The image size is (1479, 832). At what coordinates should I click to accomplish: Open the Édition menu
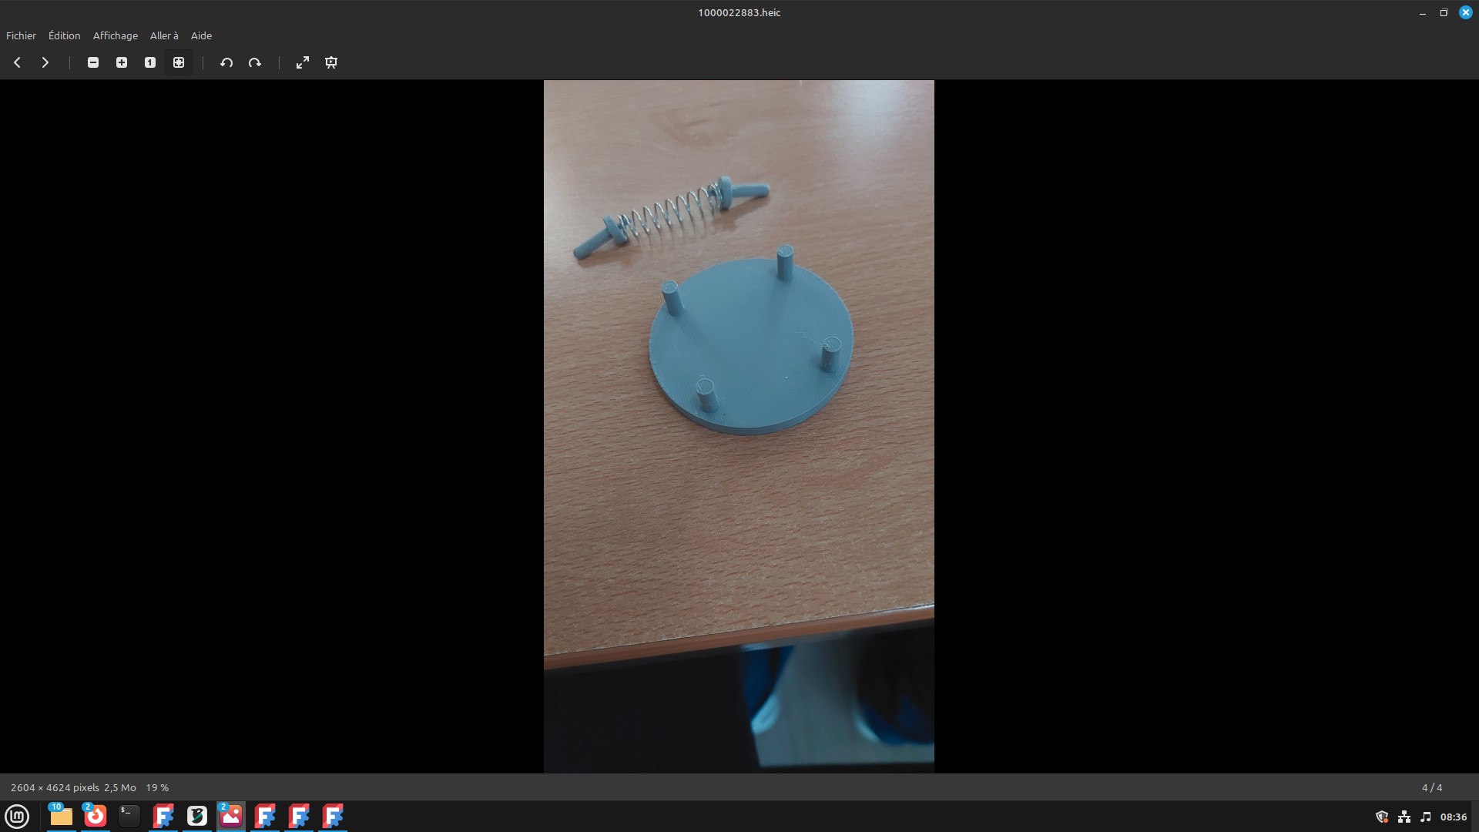[64, 35]
